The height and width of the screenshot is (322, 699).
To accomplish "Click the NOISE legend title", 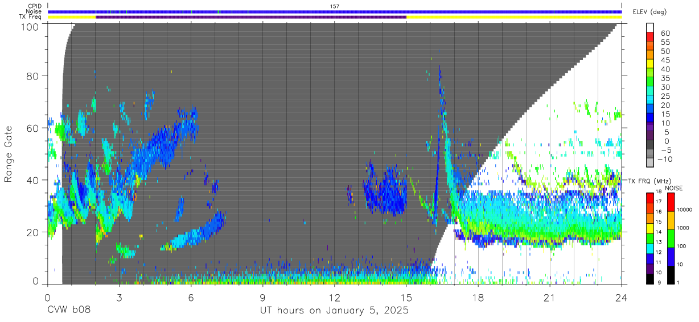I will (x=675, y=188).
